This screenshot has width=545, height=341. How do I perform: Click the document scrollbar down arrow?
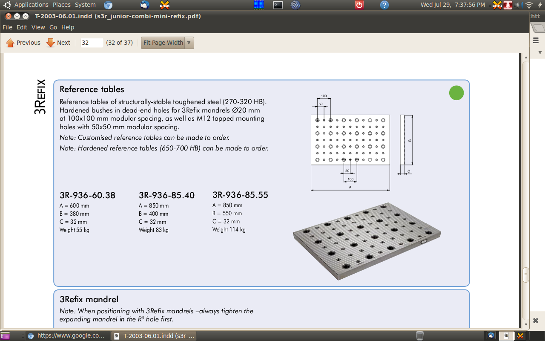(x=526, y=324)
